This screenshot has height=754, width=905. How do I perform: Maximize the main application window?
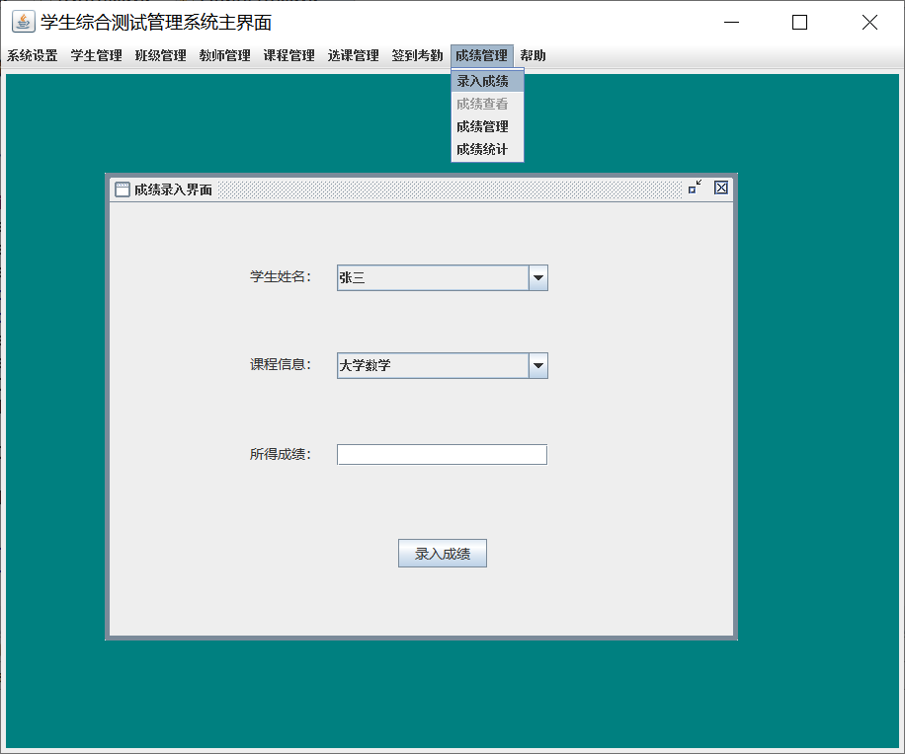pyautogui.click(x=799, y=23)
